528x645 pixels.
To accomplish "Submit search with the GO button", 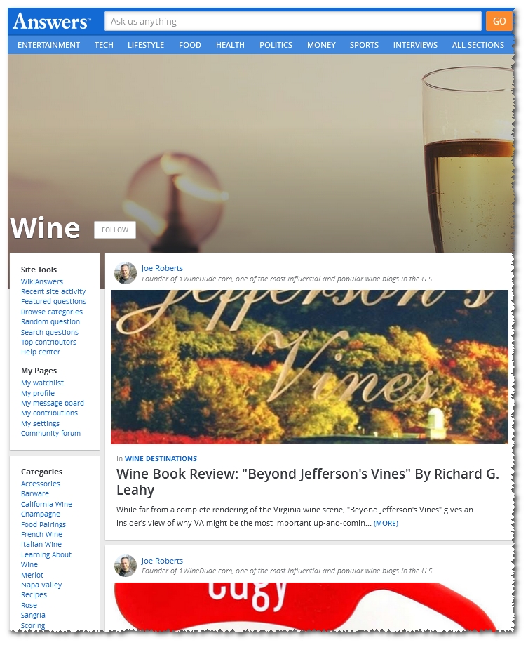I will point(499,21).
